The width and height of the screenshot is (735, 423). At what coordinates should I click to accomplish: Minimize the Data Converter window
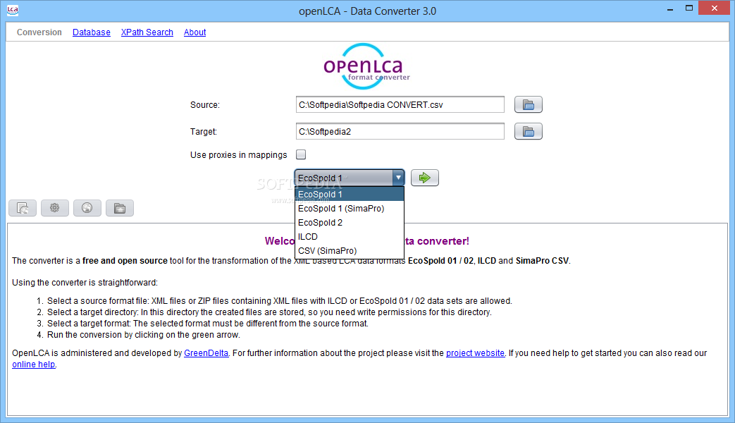(x=670, y=9)
